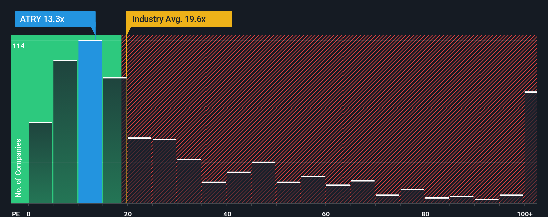Click the 40 tick label on PE axis
This screenshot has height=217, width=548.
227,214
